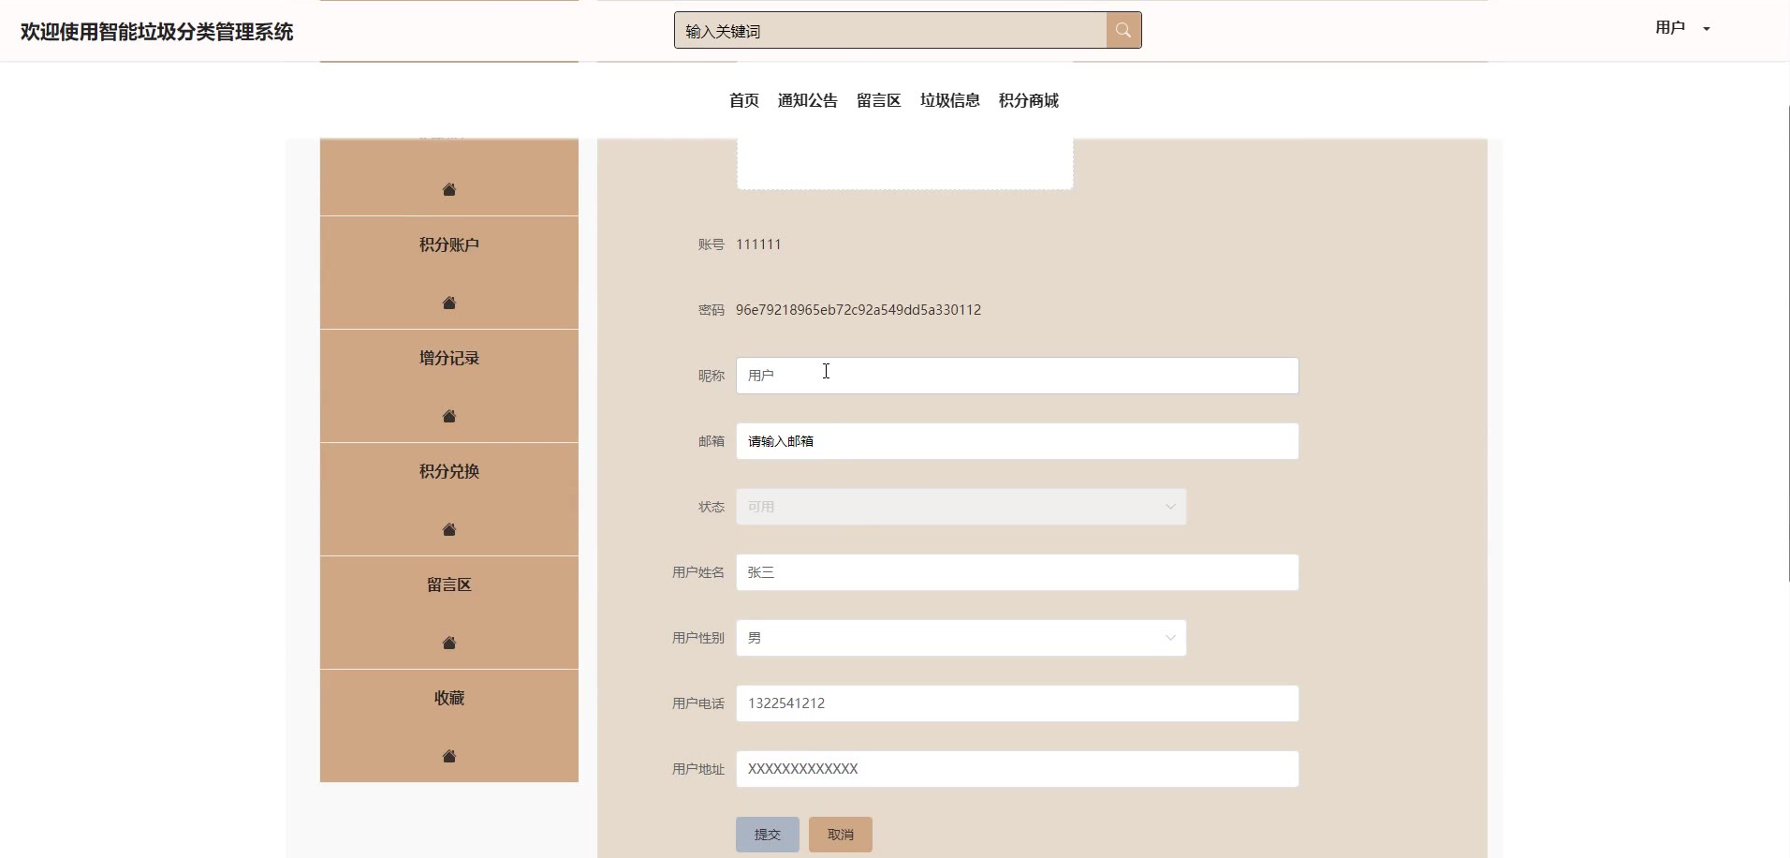Expand the 用户性别 dropdown showing 男
The image size is (1790, 858).
click(x=961, y=638)
